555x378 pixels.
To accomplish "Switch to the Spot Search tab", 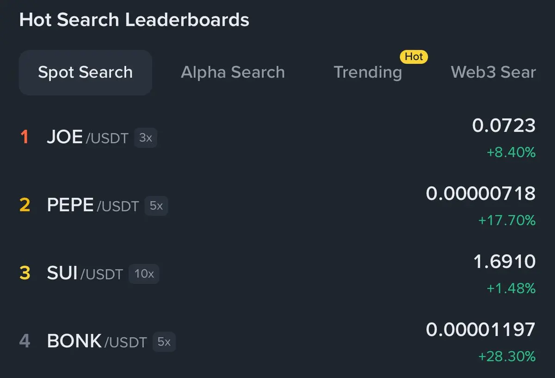I will 86,73.
